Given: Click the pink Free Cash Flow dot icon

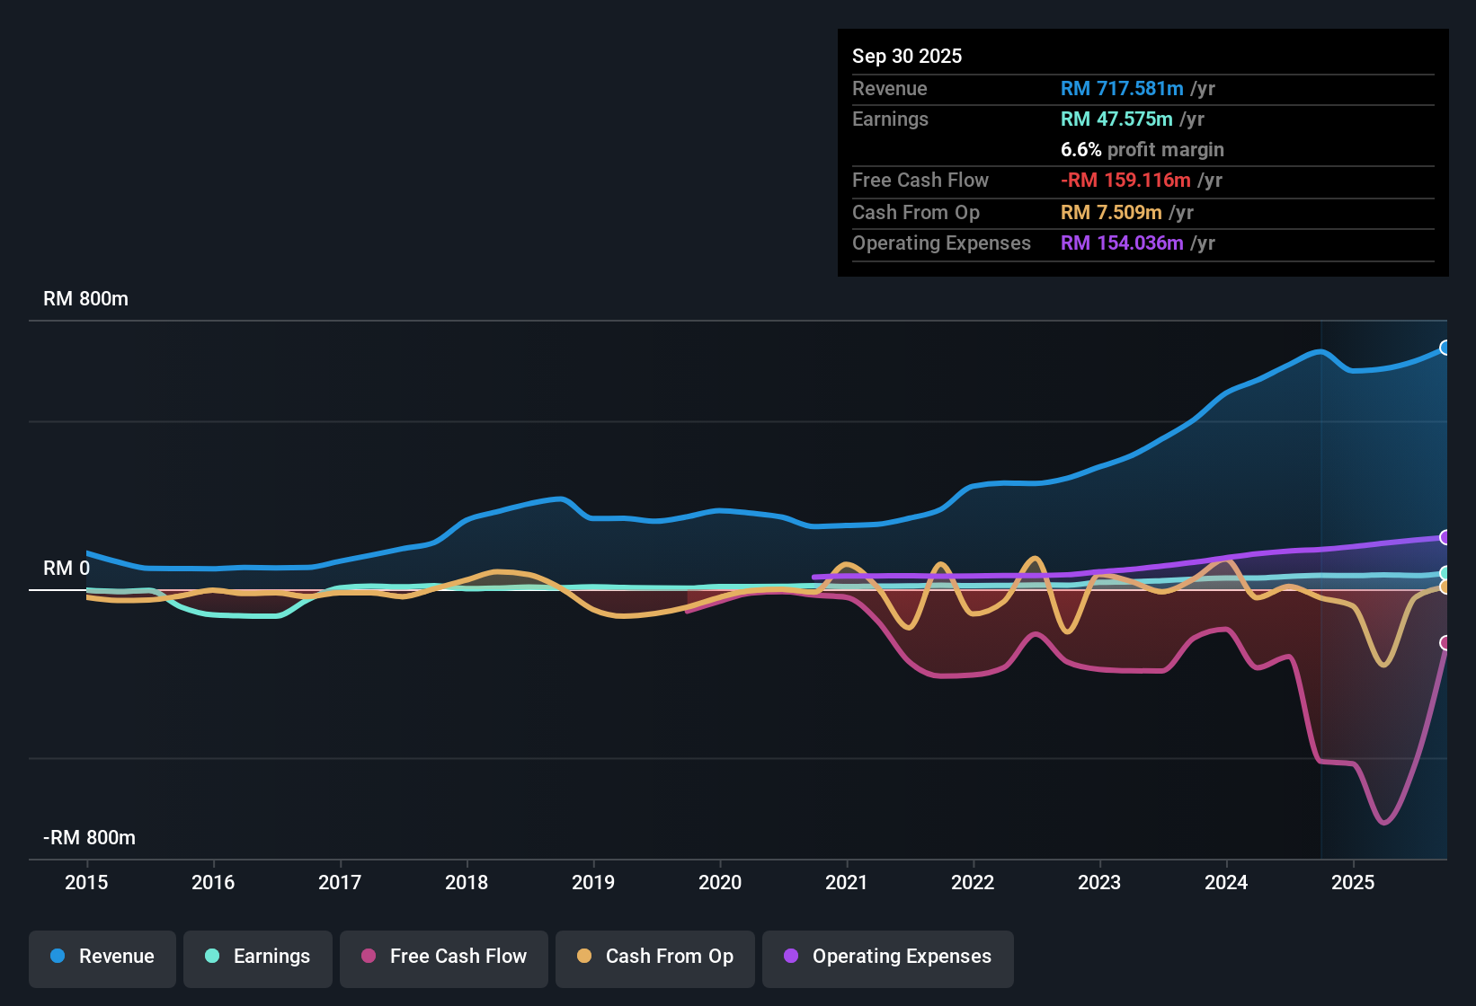Looking at the screenshot, I should (x=368, y=957).
